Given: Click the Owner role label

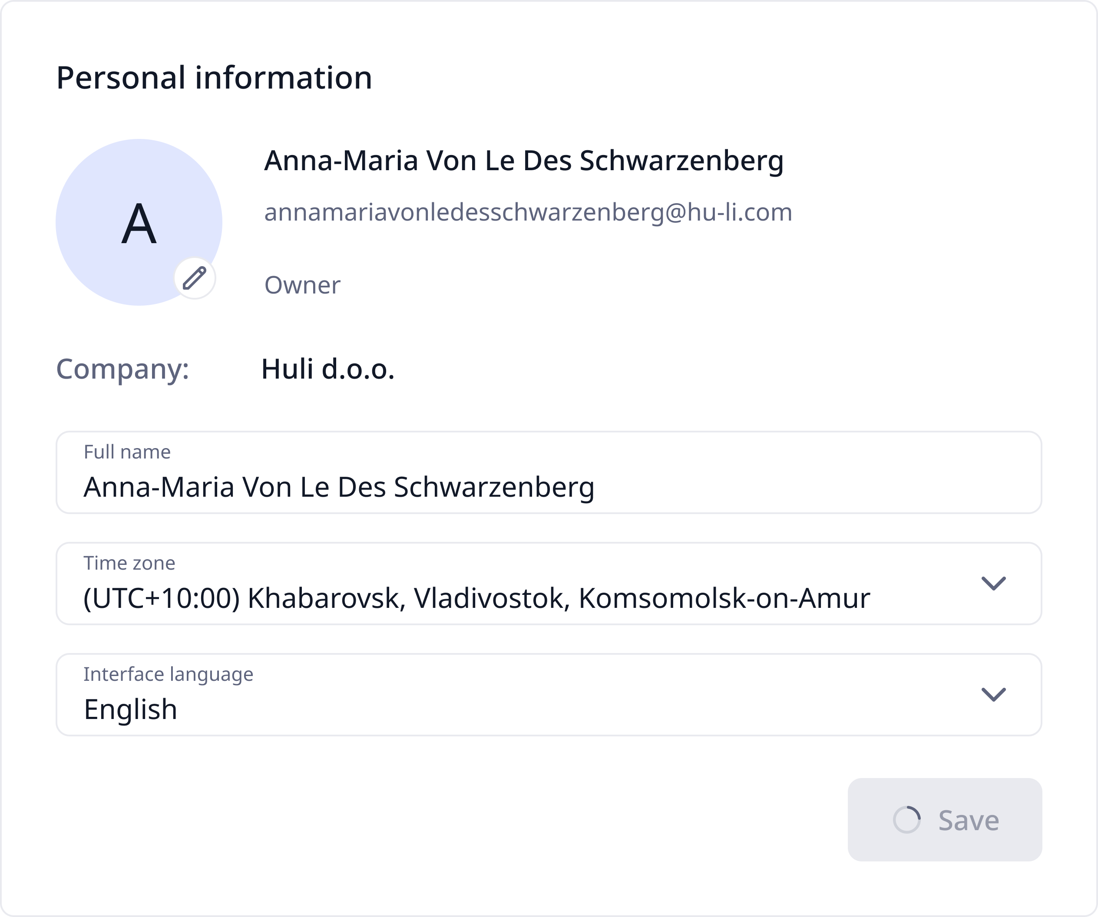Looking at the screenshot, I should tap(302, 285).
